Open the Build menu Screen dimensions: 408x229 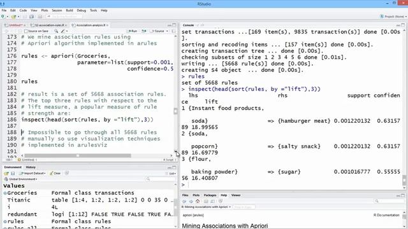[x=69, y=10]
